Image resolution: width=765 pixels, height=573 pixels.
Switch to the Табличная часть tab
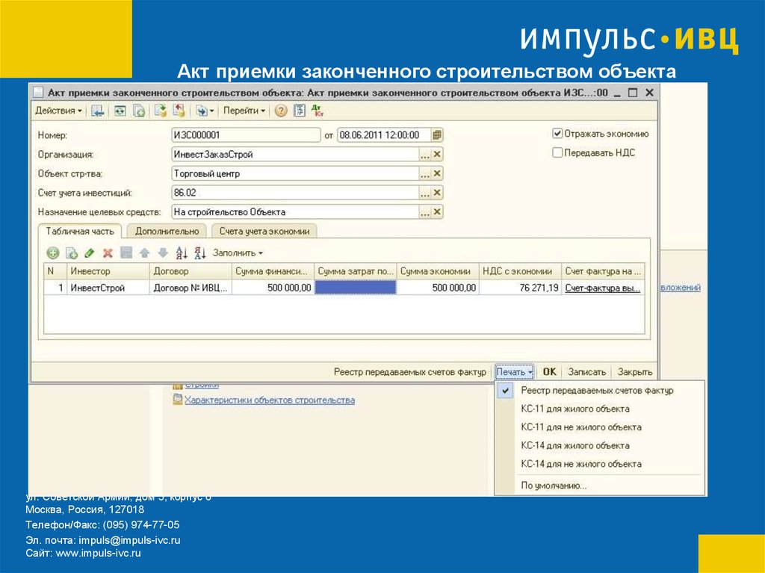coord(80,232)
